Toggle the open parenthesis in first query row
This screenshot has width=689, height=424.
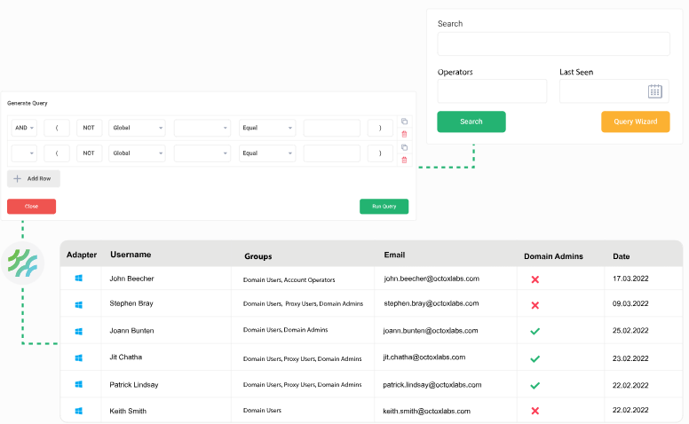pos(56,128)
